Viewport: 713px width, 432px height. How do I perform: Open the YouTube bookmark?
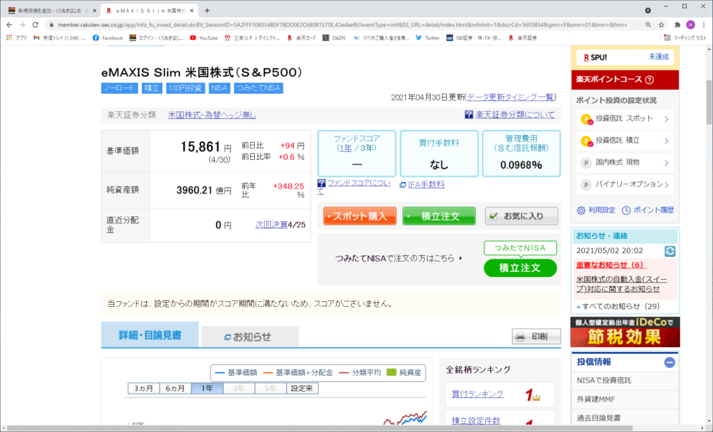[203, 38]
